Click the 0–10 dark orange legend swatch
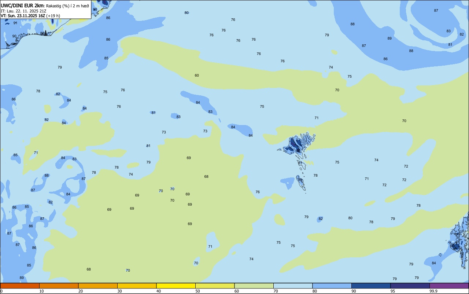The width and height of the screenshot is (469, 294). click(20, 286)
